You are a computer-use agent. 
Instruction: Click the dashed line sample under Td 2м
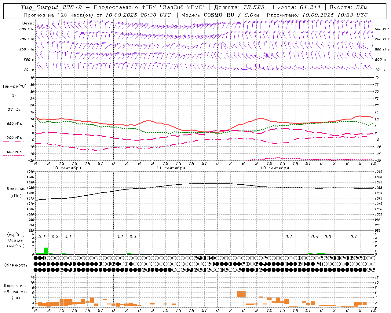point(14,113)
